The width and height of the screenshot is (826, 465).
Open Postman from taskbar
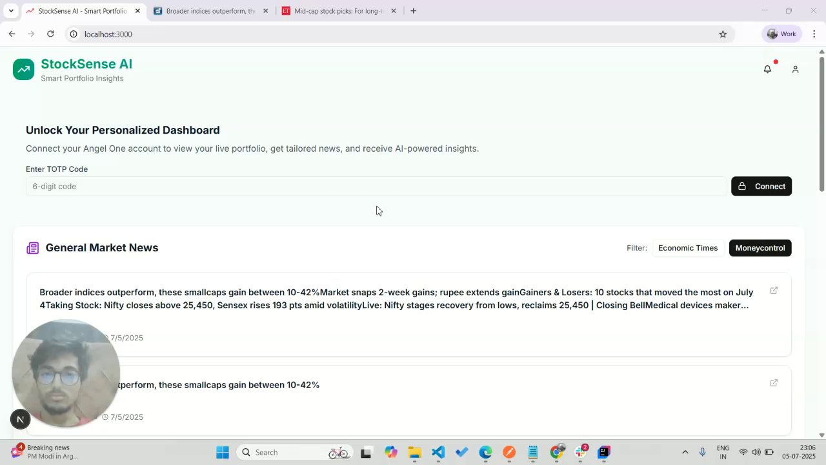509,452
